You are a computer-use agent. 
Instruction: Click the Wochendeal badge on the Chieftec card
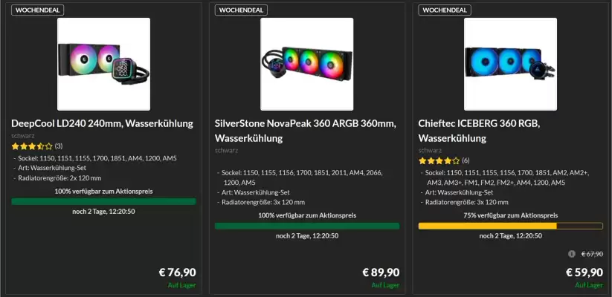point(442,10)
